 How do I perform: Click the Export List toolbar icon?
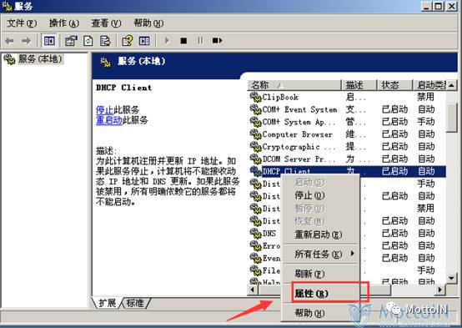105,41
